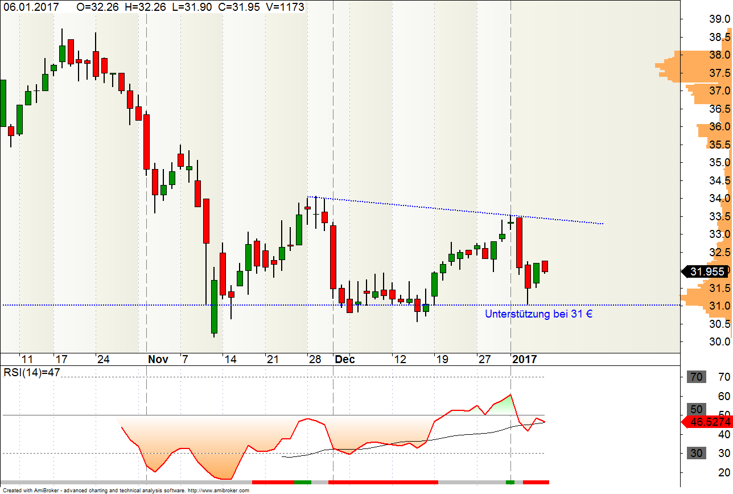The image size is (733, 494).
Task: Click the price axis label 33.0
Action: pyautogui.click(x=720, y=234)
